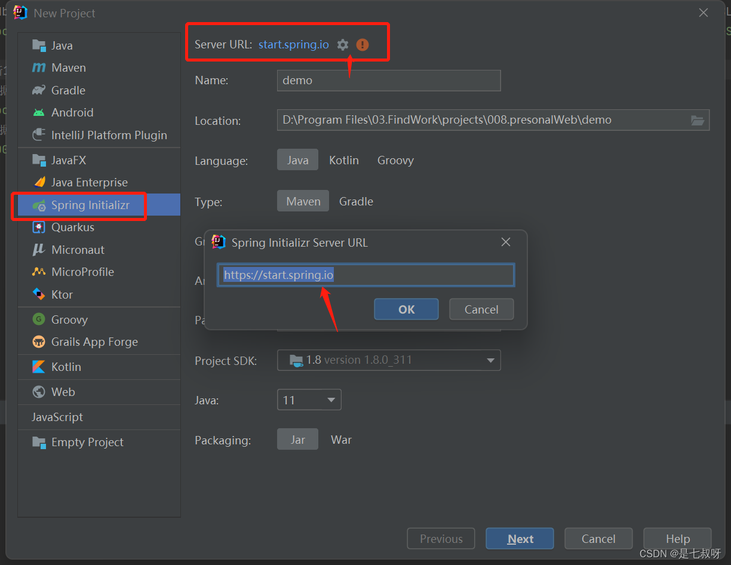Viewport: 731px width, 565px height.
Task: Click the Android robot icon
Action: click(39, 112)
